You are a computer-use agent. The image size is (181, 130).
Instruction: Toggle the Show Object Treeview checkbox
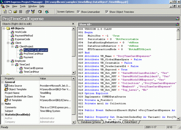click(107, 12)
